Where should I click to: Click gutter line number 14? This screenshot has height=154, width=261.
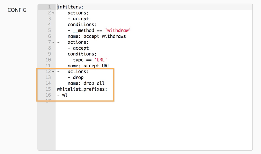(48, 83)
